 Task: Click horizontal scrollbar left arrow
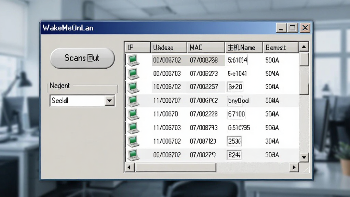click(x=129, y=167)
